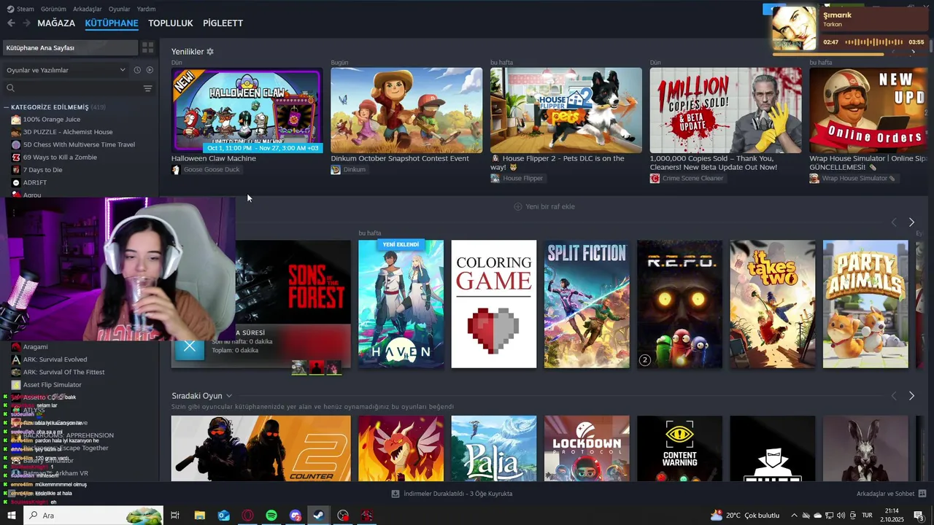934x525 pixels.
Task: Click the Windows taskbar search box
Action: click(x=95, y=516)
